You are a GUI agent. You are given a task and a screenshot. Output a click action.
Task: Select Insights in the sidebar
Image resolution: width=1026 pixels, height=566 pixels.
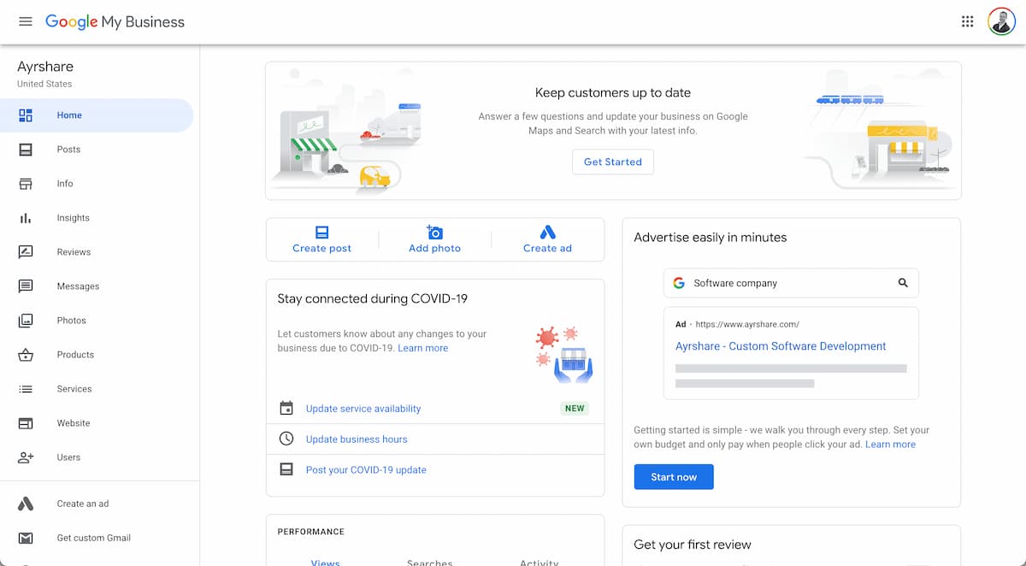[73, 217]
